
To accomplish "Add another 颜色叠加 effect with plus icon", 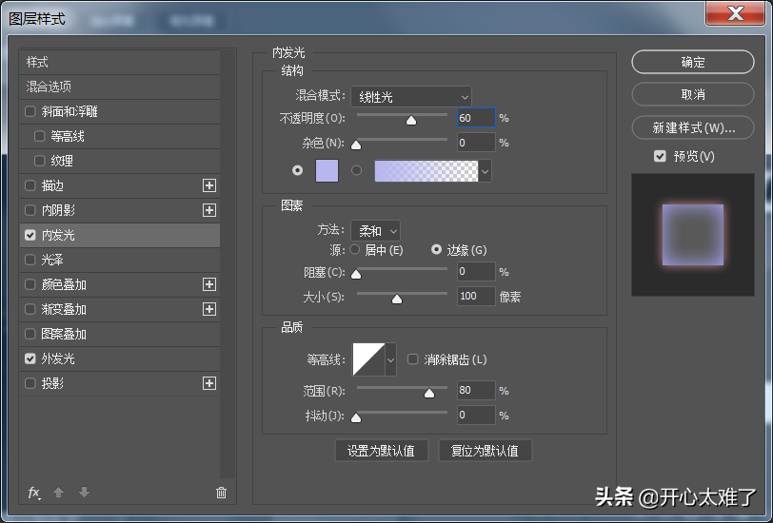I will [x=209, y=284].
